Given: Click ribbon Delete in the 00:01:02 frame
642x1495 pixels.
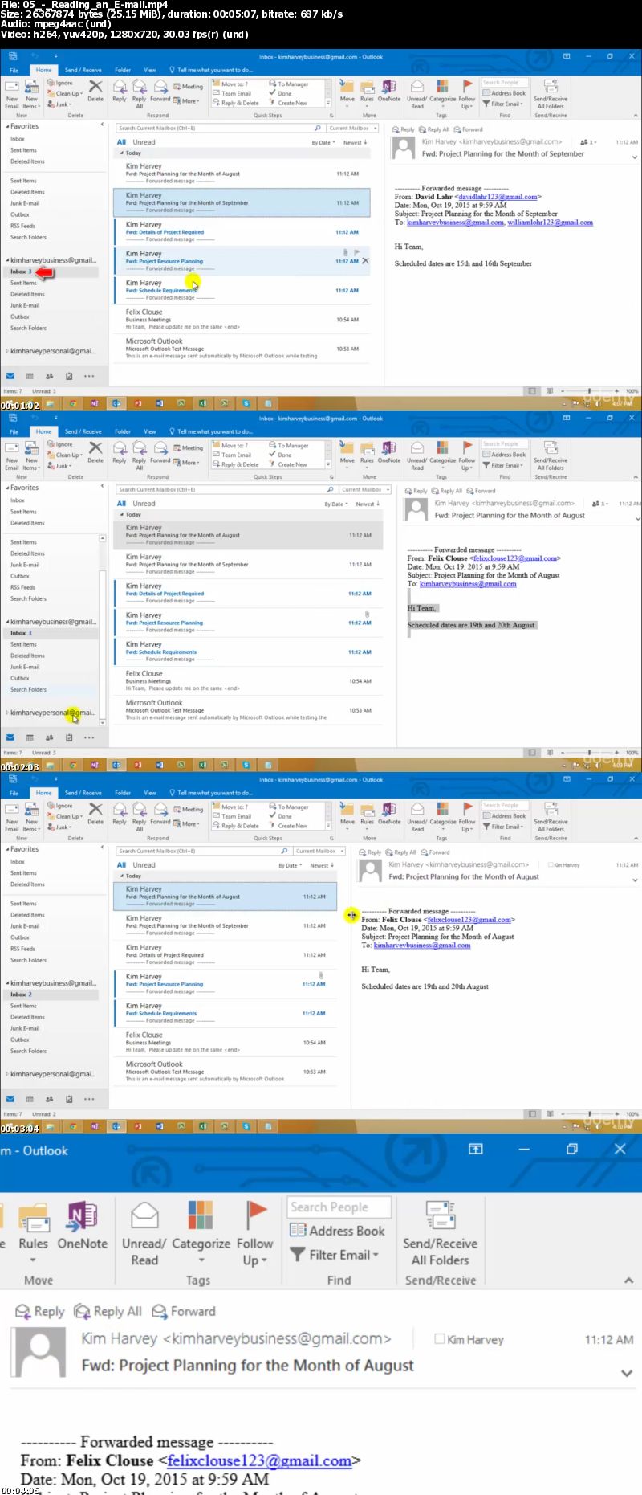Looking at the screenshot, I should point(95,90).
